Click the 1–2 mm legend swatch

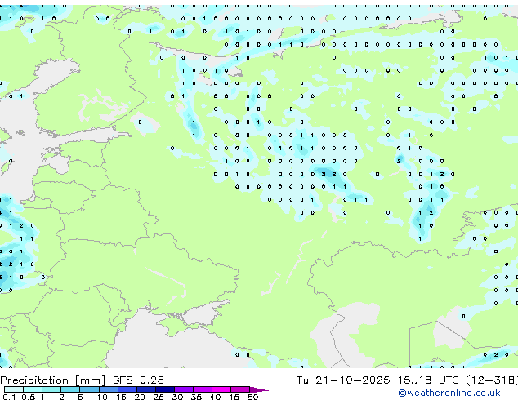[x=51, y=389]
